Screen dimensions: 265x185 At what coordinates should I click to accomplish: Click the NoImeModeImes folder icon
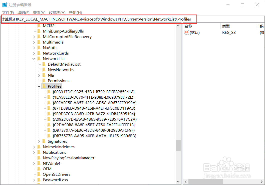pyautogui.click(x=39, y=147)
